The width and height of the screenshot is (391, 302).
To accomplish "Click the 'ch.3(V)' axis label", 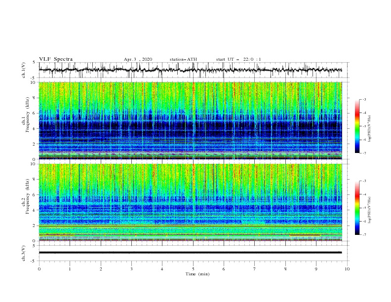I will pos(24,253).
